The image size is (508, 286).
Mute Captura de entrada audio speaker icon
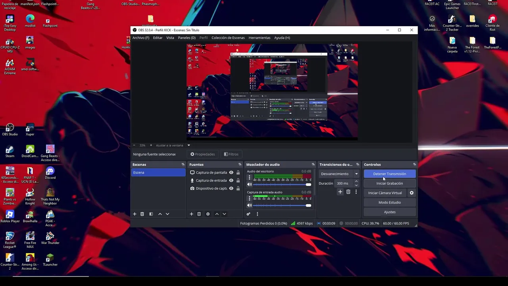[x=250, y=205]
